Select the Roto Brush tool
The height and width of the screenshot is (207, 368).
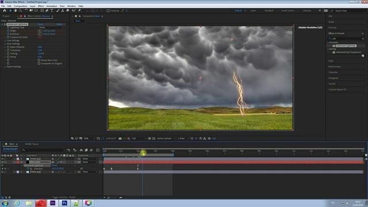[x=74, y=10]
